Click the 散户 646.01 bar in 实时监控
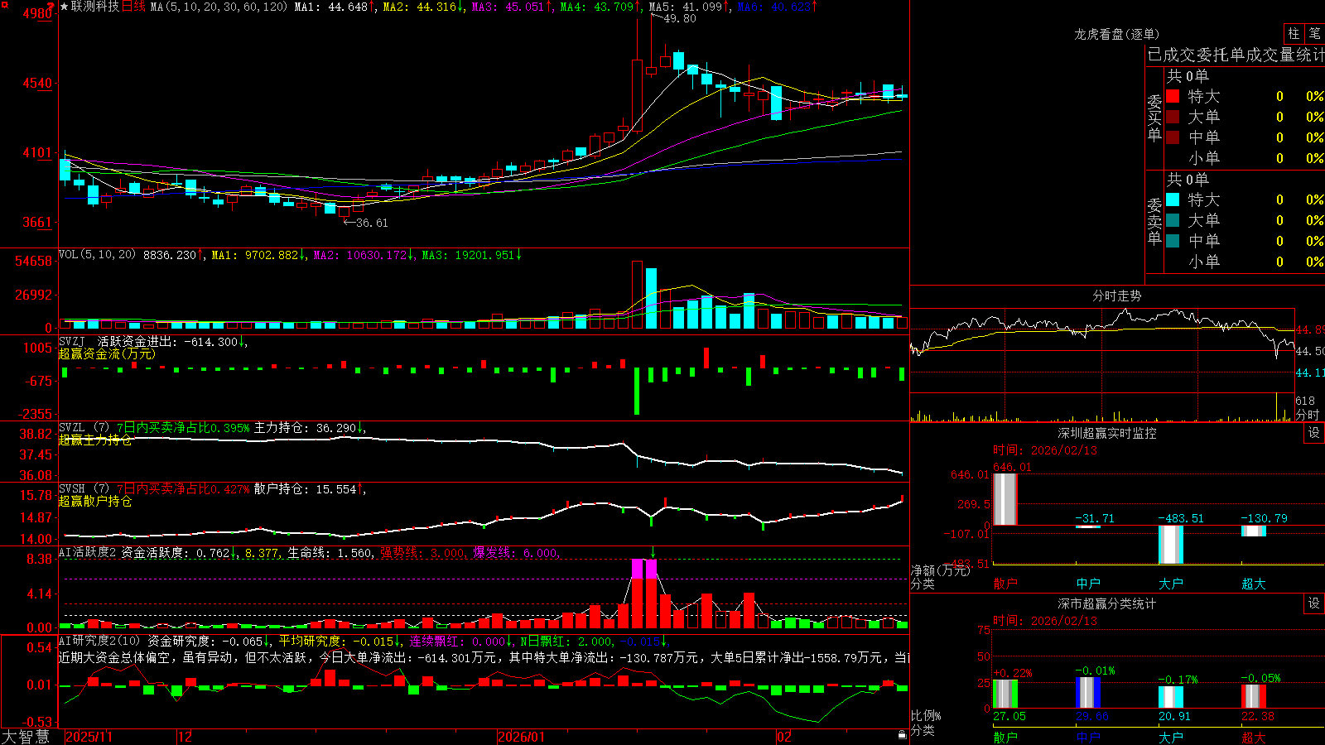 [1005, 498]
